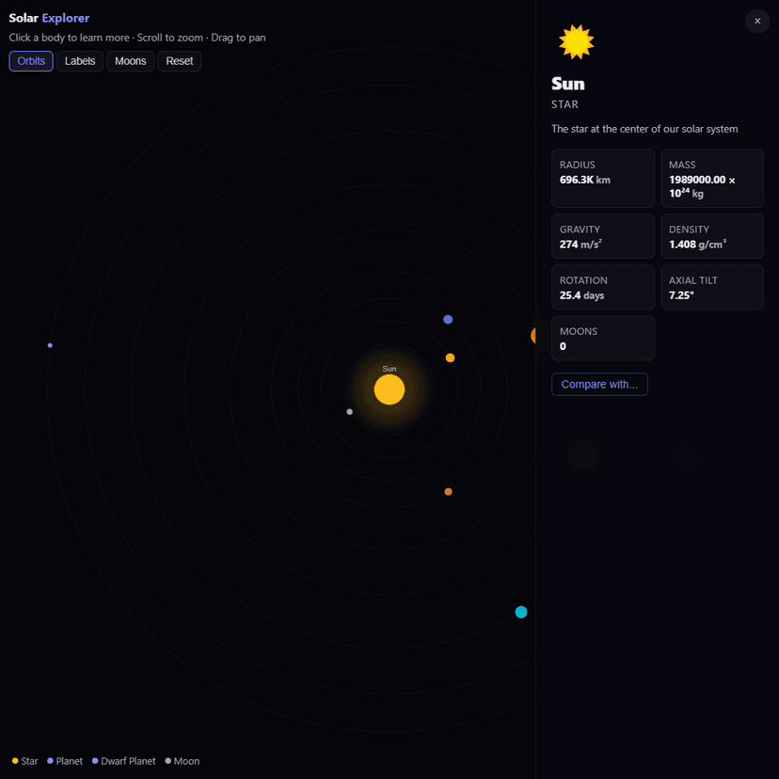
Task: Open the Compare with... dropdown
Action: coord(599,384)
